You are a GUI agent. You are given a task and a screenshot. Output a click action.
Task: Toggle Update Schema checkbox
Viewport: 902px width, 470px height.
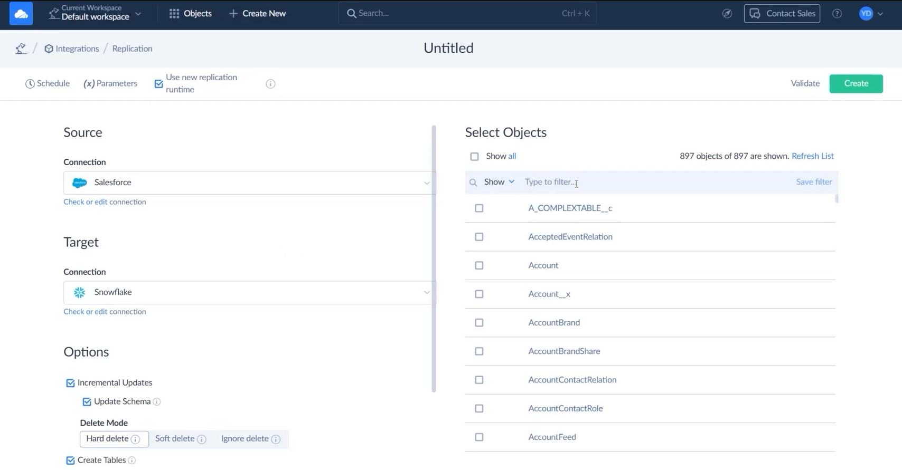click(x=87, y=402)
